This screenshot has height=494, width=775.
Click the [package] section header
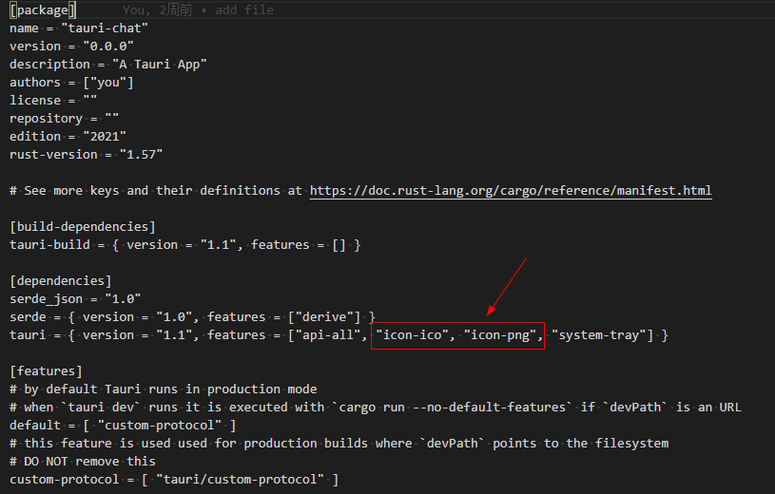pos(43,9)
